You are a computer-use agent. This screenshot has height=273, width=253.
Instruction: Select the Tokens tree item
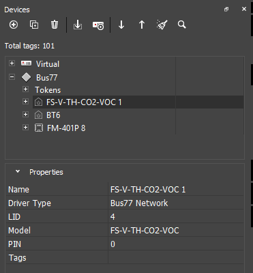[48, 90]
